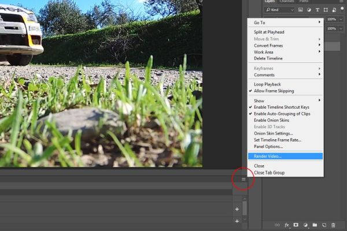Uncheck Enable Auto-Grouping of Clips

pyautogui.click(x=286, y=114)
